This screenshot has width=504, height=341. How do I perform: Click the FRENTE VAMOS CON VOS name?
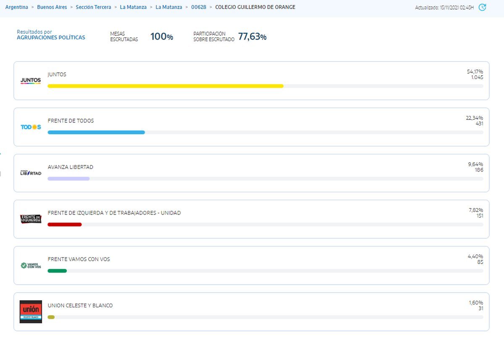(79, 259)
